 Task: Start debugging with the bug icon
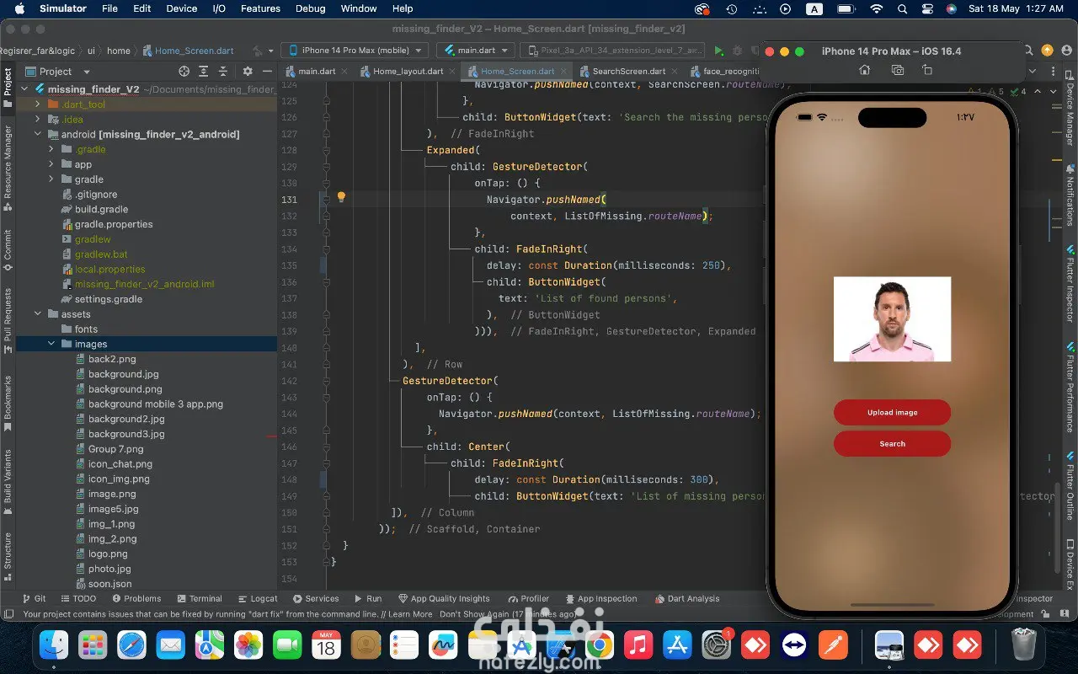pos(738,51)
